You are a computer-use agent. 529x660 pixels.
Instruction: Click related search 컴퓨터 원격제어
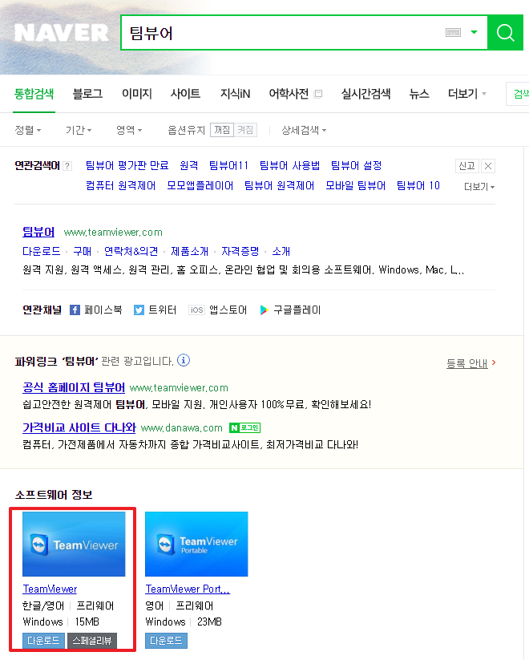coord(120,185)
